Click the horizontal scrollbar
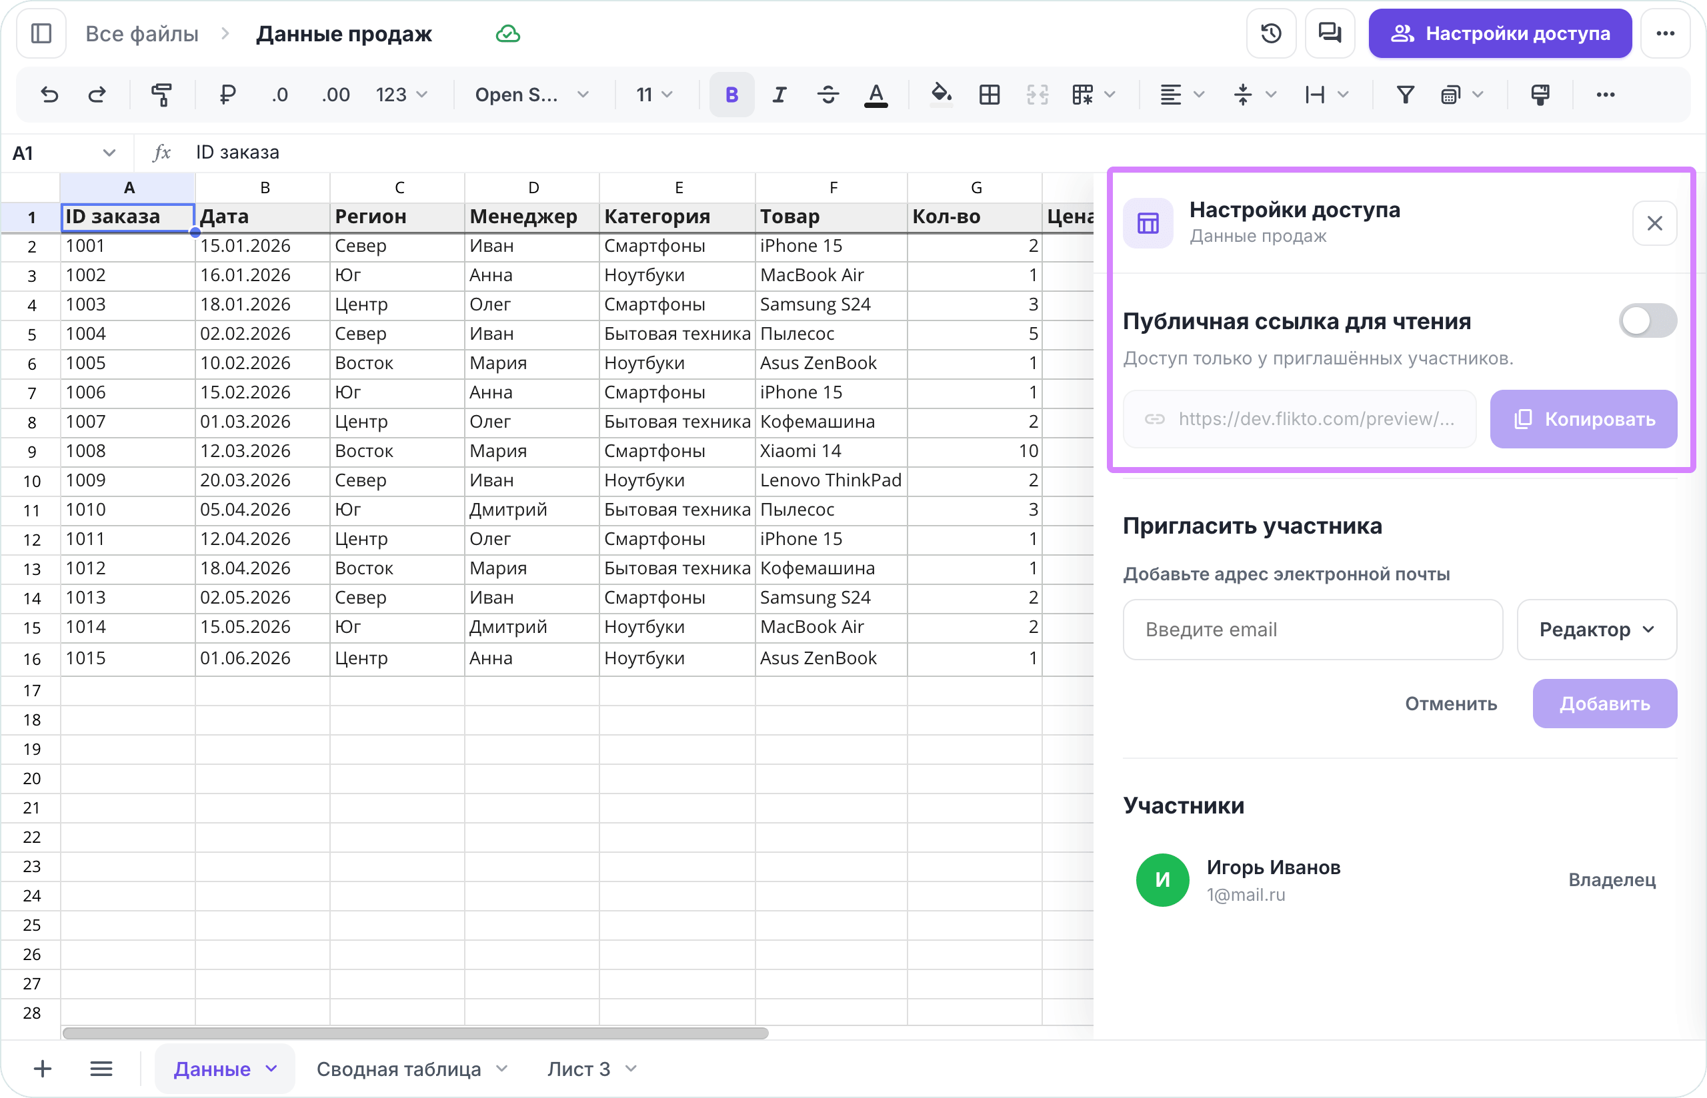 tap(415, 1033)
